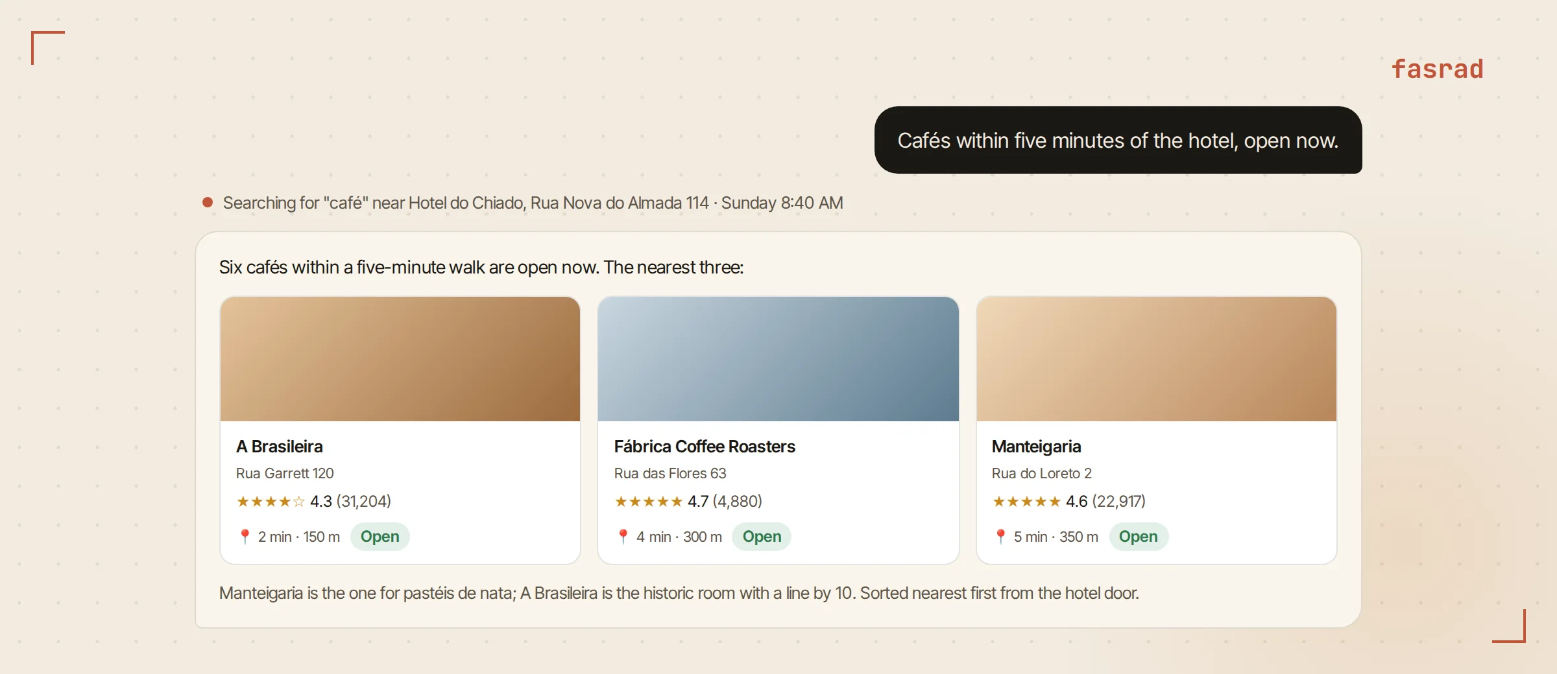The width and height of the screenshot is (1557, 674).
Task: Click the address "Rua do Loreto 2"
Action: point(1042,474)
